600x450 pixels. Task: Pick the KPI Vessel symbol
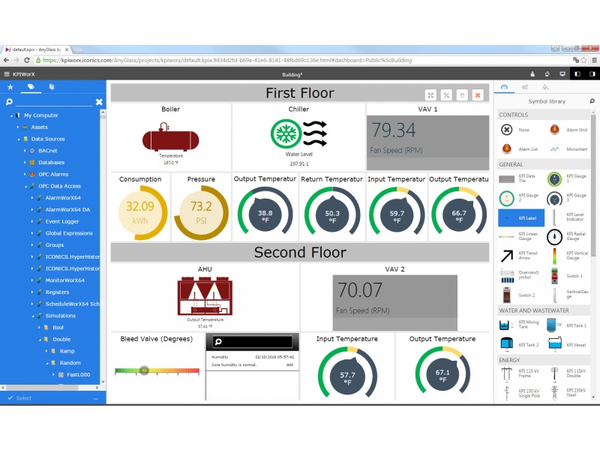(x=568, y=344)
